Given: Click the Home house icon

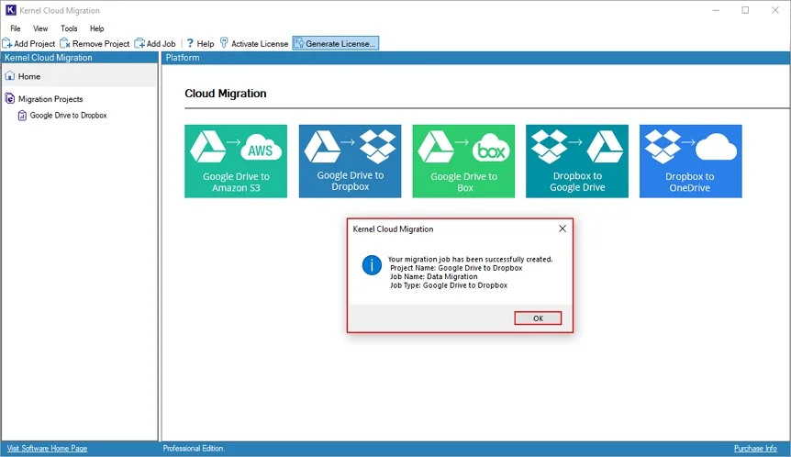Looking at the screenshot, I should (x=9, y=76).
